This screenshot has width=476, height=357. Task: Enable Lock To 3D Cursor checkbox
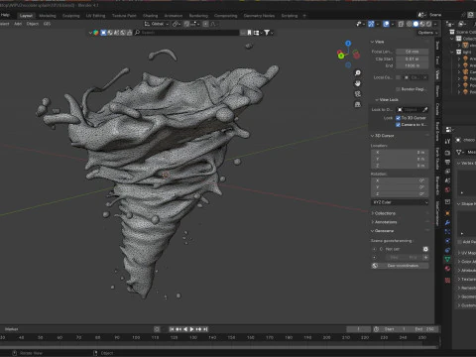[x=398, y=118]
